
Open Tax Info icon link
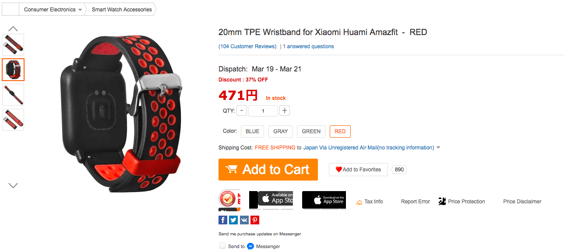coord(359,202)
